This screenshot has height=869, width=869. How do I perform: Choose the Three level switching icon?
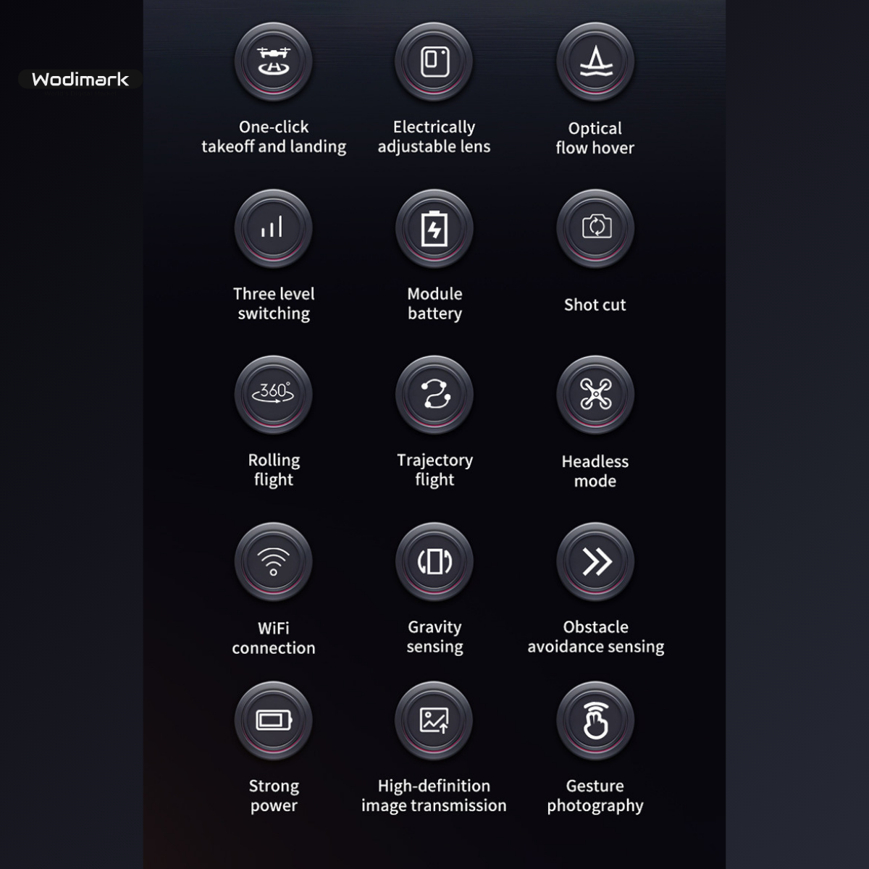tap(274, 229)
